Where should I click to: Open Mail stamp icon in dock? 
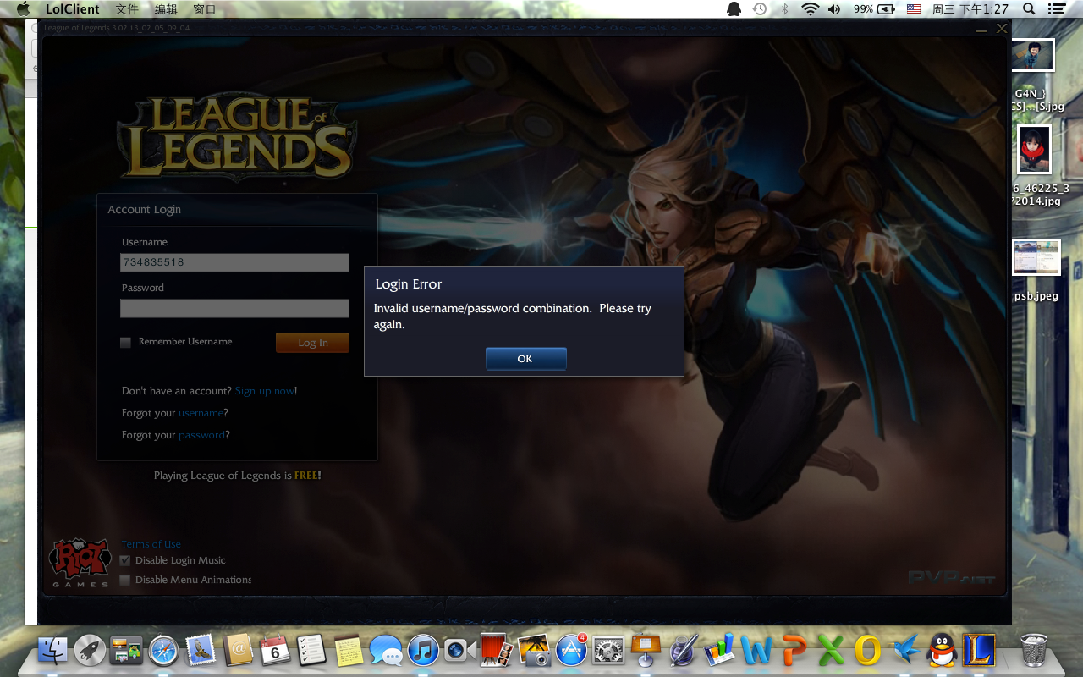[201, 650]
